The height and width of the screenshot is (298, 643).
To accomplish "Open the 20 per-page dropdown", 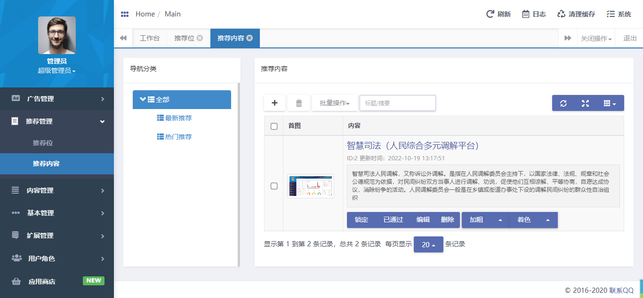I will 428,244.
